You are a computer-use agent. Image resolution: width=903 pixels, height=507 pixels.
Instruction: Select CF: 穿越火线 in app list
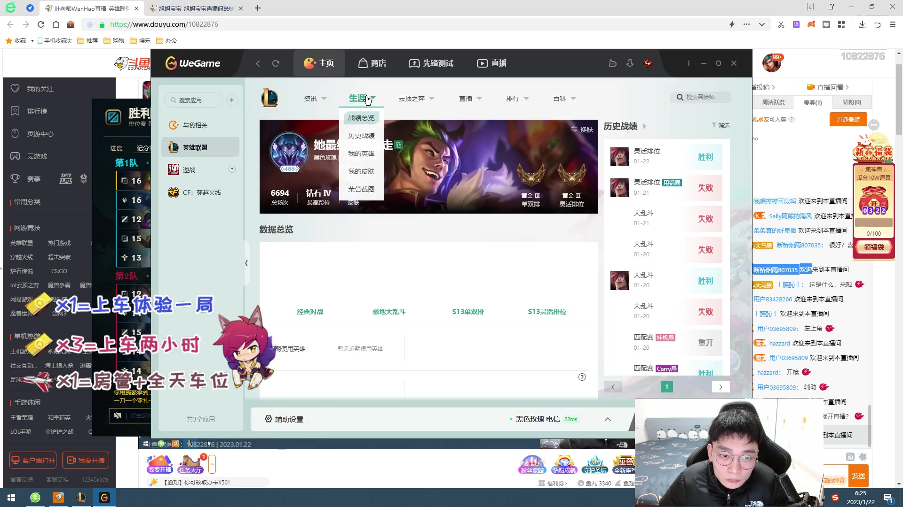coord(200,192)
